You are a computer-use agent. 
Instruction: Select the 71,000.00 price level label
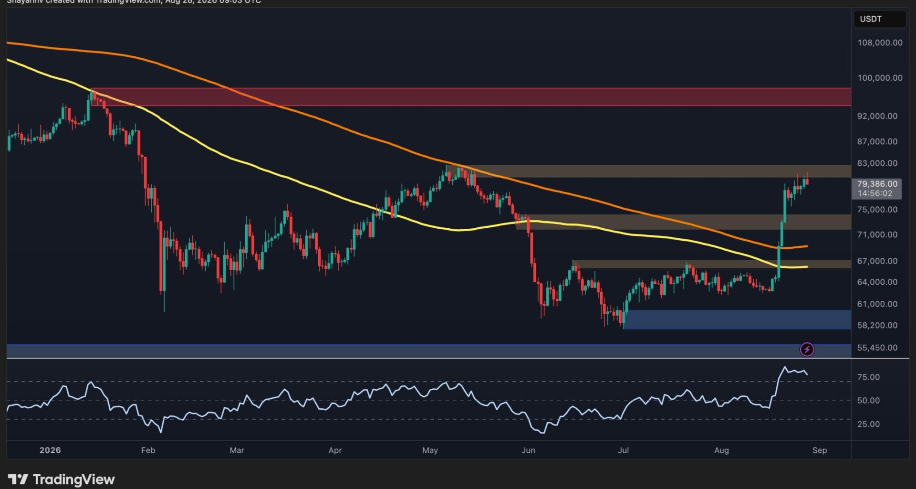pyautogui.click(x=877, y=234)
